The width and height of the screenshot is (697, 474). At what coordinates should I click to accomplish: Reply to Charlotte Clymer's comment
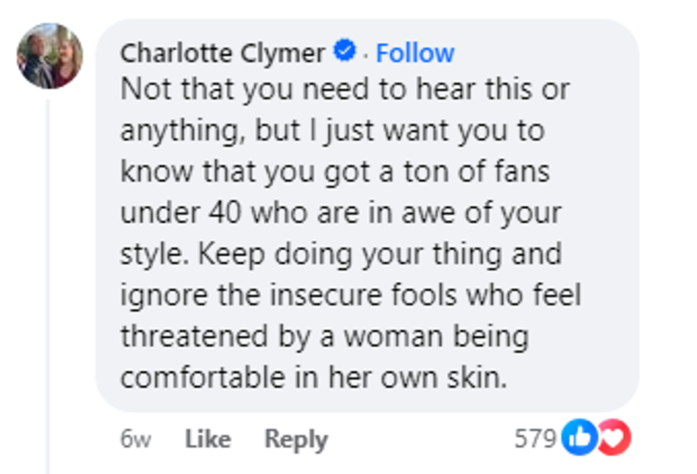click(x=296, y=439)
